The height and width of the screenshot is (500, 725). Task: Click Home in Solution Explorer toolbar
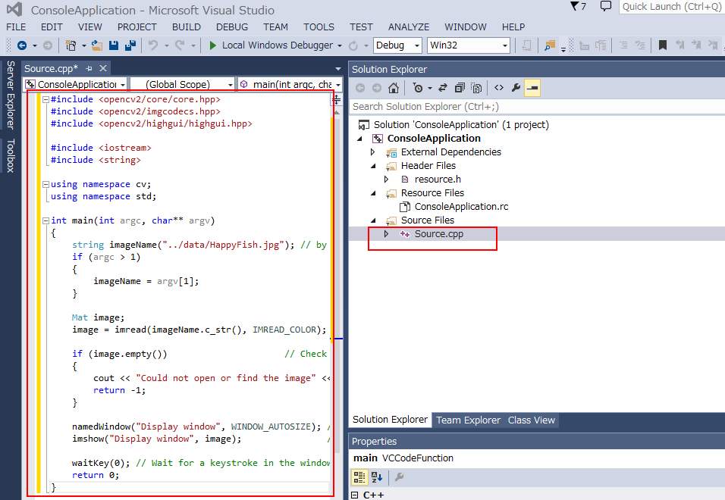pyautogui.click(x=394, y=88)
